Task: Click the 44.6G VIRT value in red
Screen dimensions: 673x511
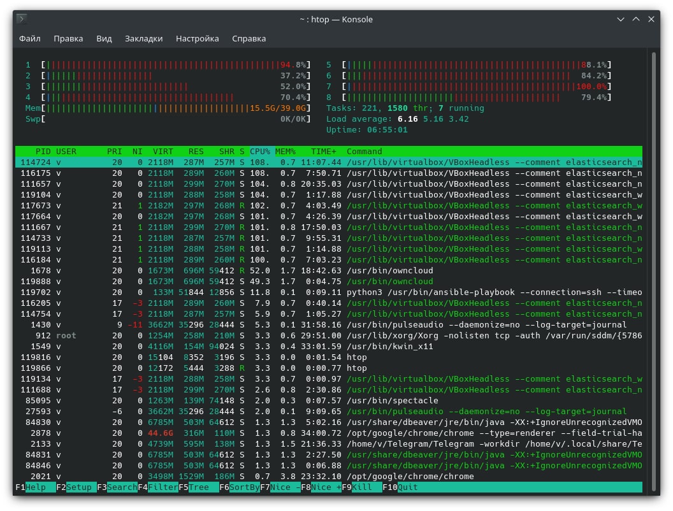Action: click(x=161, y=433)
